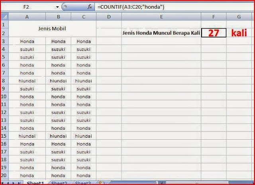The width and height of the screenshot is (255, 185).
Task: Select cell C17 containing suzuki
Action: pyautogui.click(x=84, y=152)
